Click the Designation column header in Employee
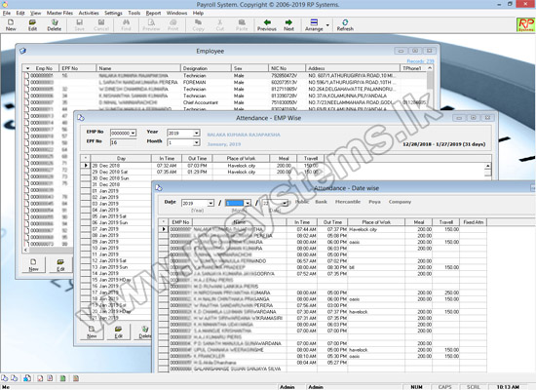Image resolution: width=536 pixels, height=390 pixels. (x=206, y=68)
